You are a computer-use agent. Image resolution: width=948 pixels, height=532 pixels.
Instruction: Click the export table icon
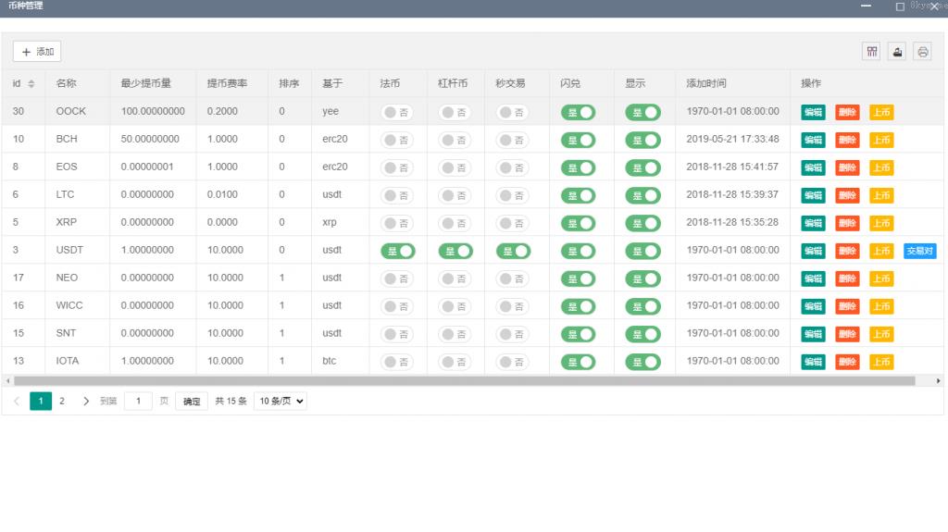click(896, 52)
